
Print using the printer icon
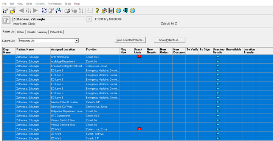pos(67,11)
